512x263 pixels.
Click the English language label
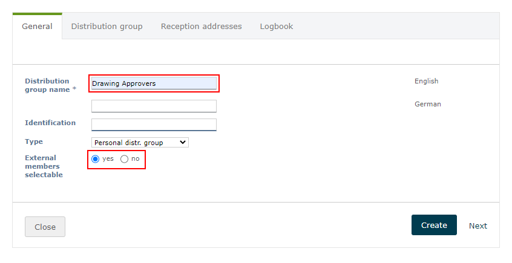click(x=426, y=81)
